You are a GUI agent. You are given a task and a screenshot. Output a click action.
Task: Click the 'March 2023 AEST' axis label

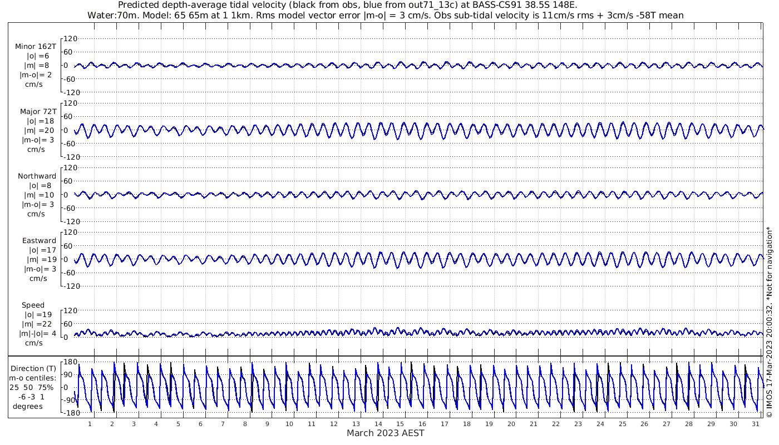tap(386, 433)
